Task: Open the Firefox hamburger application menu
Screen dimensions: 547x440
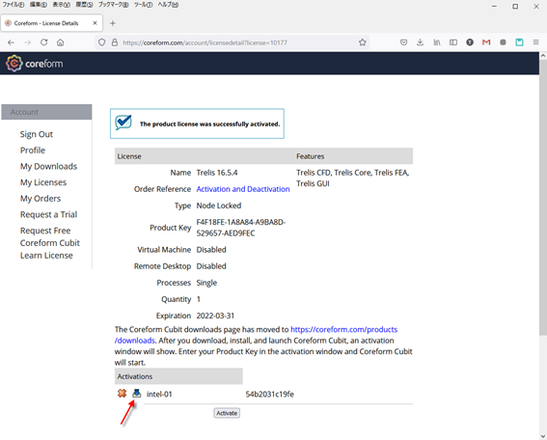Action: click(535, 42)
